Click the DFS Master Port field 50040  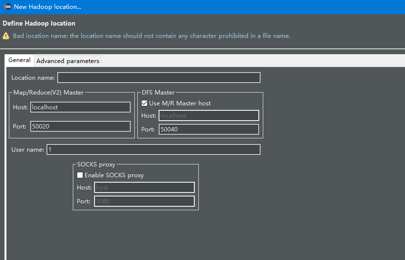pyautogui.click(x=209, y=129)
